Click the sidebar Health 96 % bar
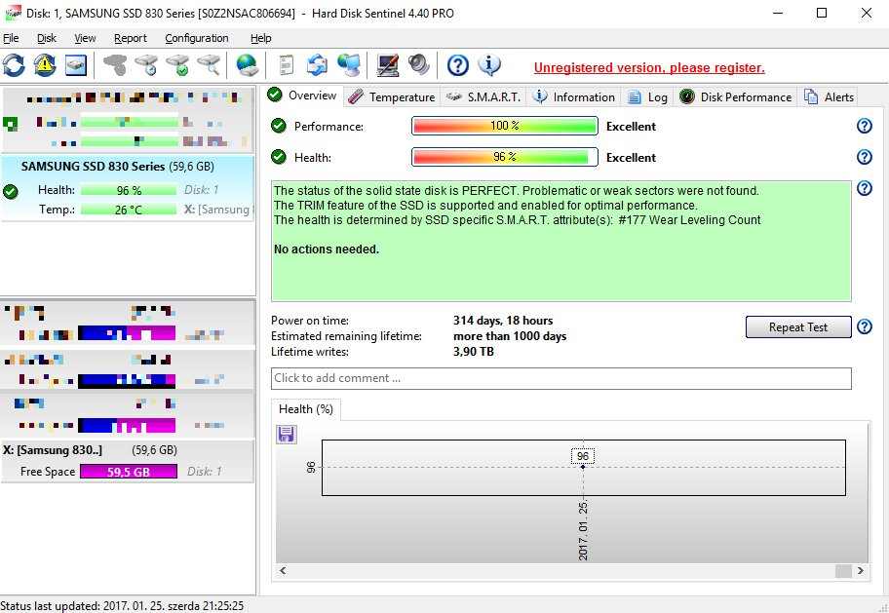Image resolution: width=889 pixels, height=613 pixels. point(128,190)
